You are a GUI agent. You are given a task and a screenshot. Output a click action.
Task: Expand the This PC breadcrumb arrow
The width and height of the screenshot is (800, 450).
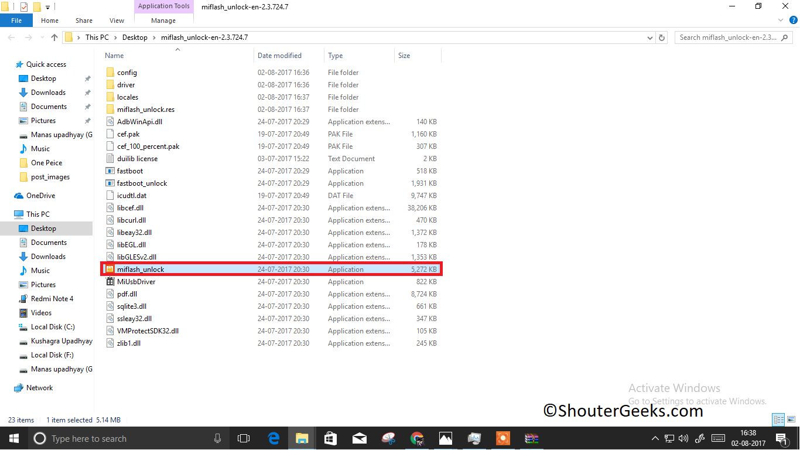pyautogui.click(x=115, y=37)
